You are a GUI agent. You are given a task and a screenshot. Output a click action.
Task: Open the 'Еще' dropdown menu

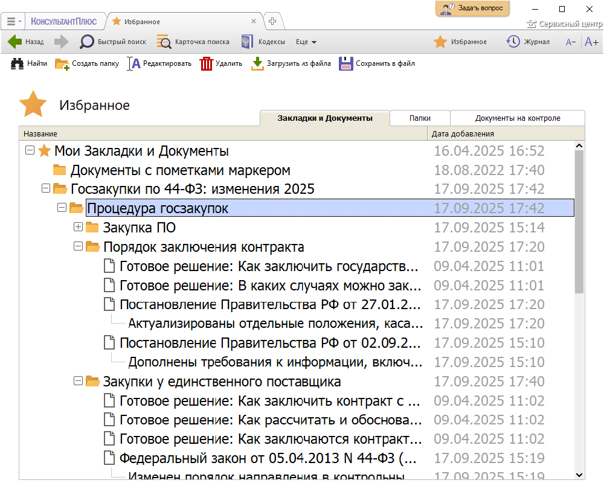(306, 42)
